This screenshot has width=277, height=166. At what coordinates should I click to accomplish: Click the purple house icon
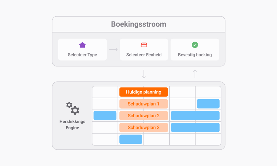pyautogui.click(x=82, y=45)
